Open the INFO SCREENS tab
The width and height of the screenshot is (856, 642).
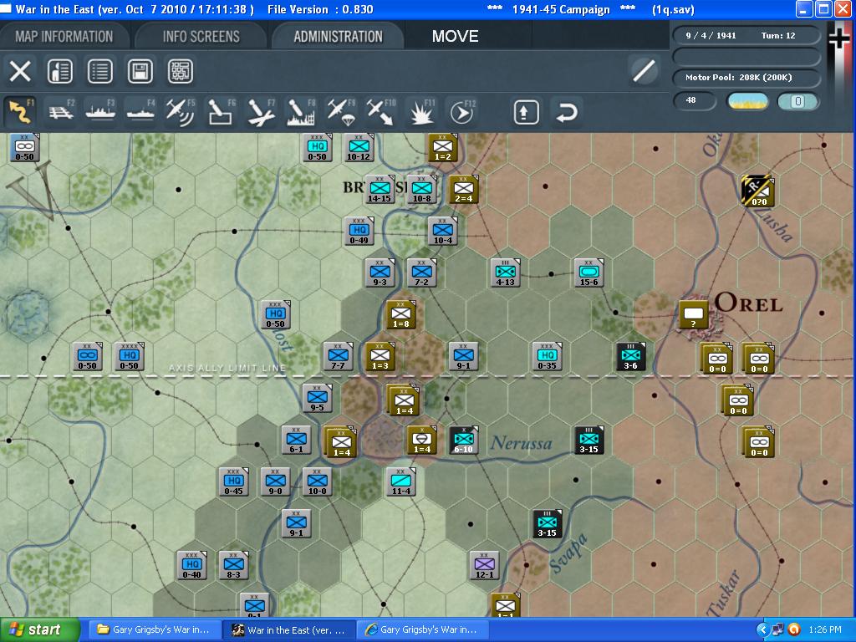pos(201,37)
